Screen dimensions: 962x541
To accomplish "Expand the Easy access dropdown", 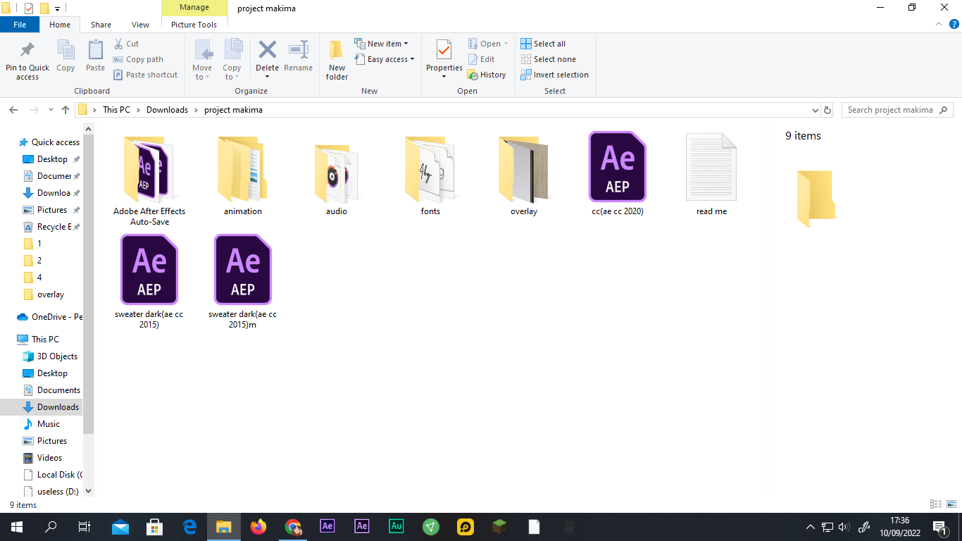I will [384, 59].
